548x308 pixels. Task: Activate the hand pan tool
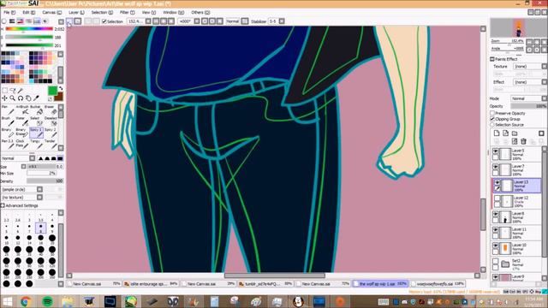[x=28, y=98]
